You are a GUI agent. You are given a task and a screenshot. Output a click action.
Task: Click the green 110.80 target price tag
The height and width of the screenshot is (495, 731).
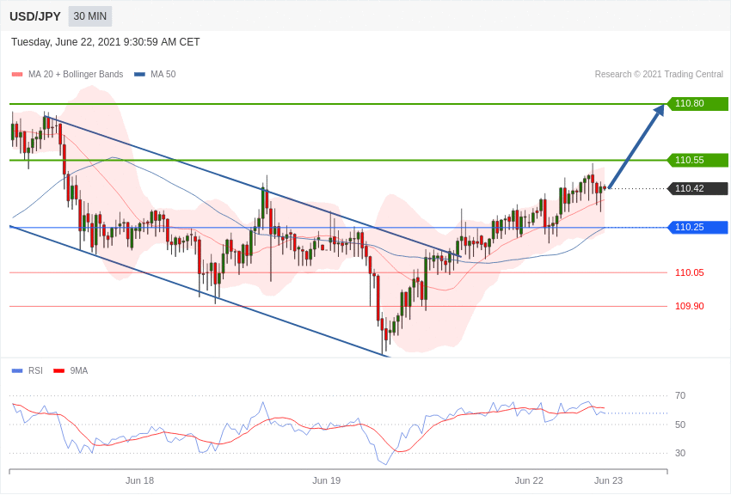pyautogui.click(x=698, y=103)
